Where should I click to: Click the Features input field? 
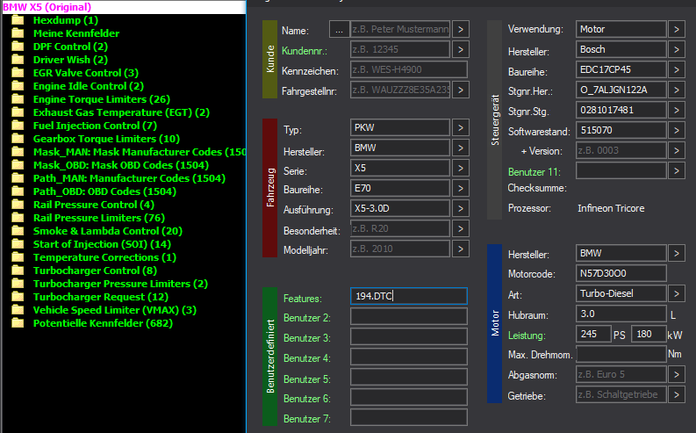pyautogui.click(x=409, y=296)
